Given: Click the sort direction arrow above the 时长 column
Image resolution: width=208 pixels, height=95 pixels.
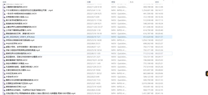Looking at the screenshot, I should [x=164, y=1].
